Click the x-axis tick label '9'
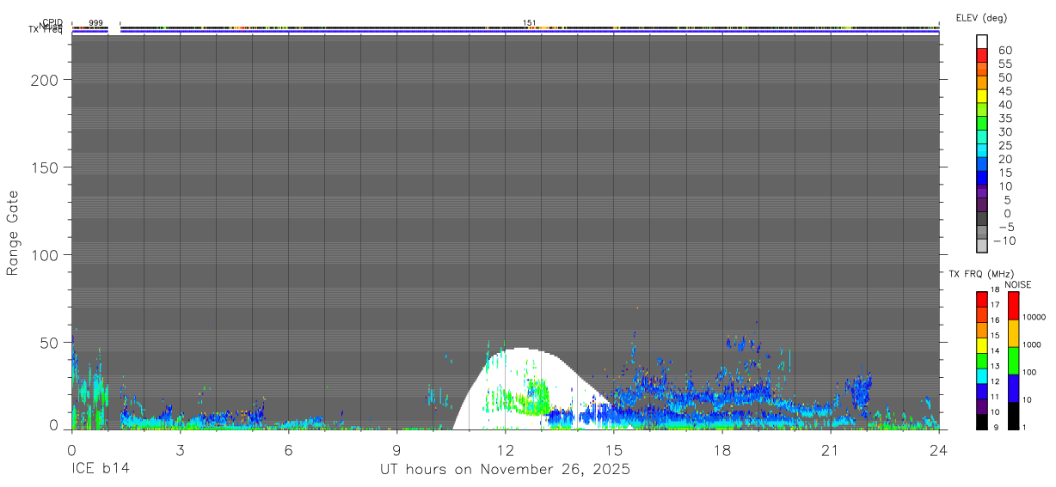This screenshot has height=487, width=1056. [396, 450]
